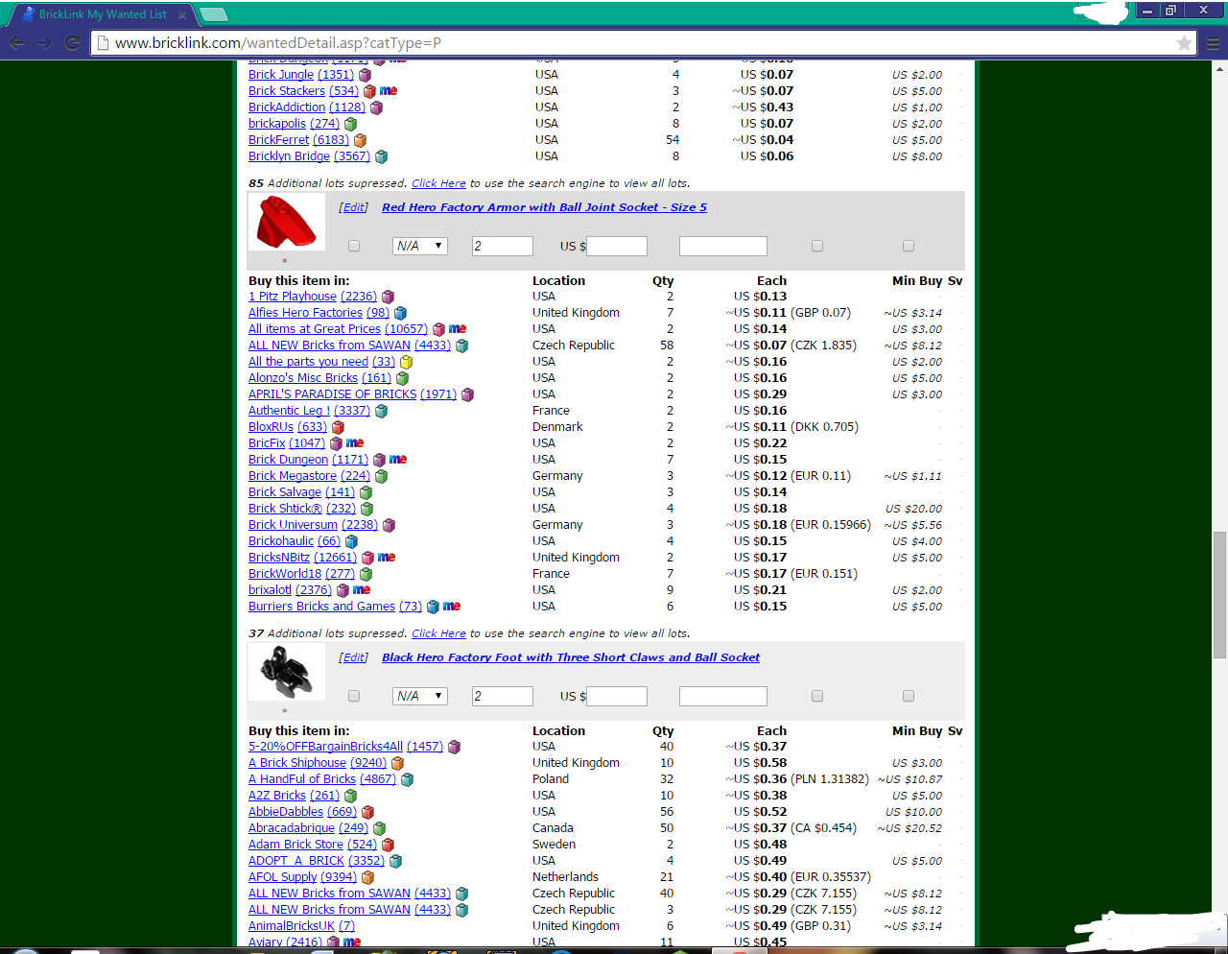Click the red cube beside AbbieDabbles (669)
1228x954 pixels.
[x=368, y=813]
